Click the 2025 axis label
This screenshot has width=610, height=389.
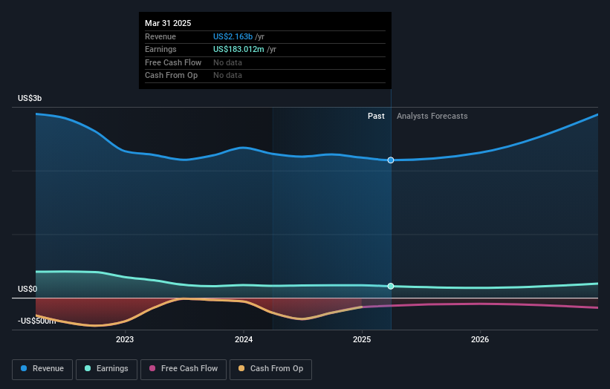362,339
